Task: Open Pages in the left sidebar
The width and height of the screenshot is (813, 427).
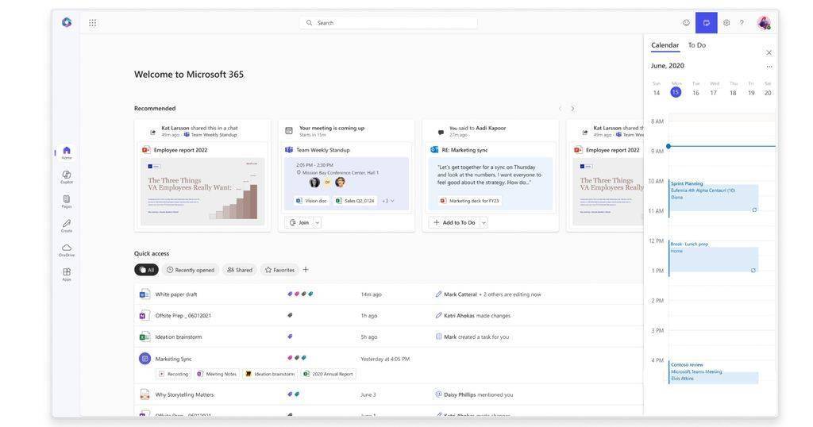Action: coord(67,201)
